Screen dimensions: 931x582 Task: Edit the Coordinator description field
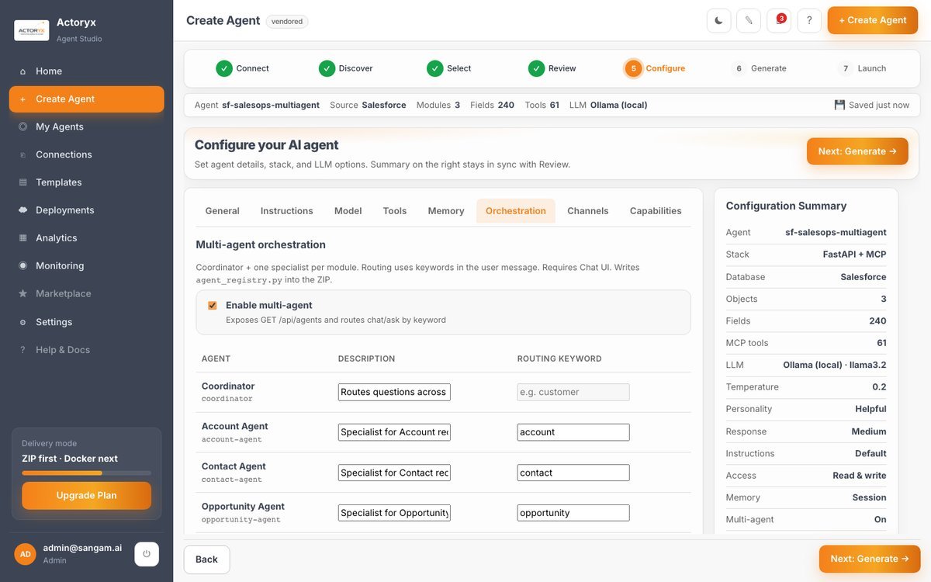tap(394, 392)
